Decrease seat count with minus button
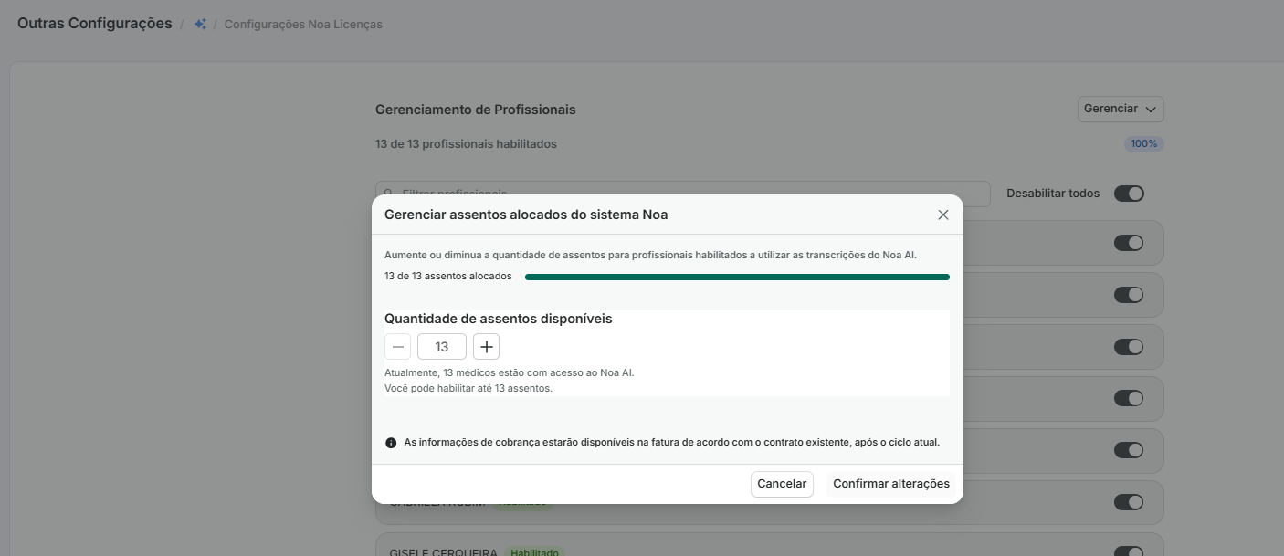1284x556 pixels. click(x=397, y=347)
